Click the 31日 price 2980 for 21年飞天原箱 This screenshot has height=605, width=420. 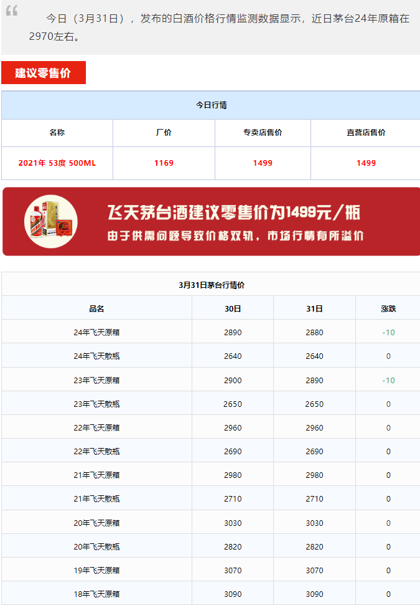(314, 475)
